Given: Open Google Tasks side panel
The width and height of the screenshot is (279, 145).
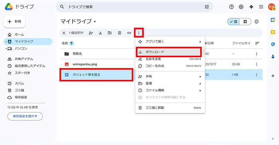Looking at the screenshot, I should (x=273, y=44).
